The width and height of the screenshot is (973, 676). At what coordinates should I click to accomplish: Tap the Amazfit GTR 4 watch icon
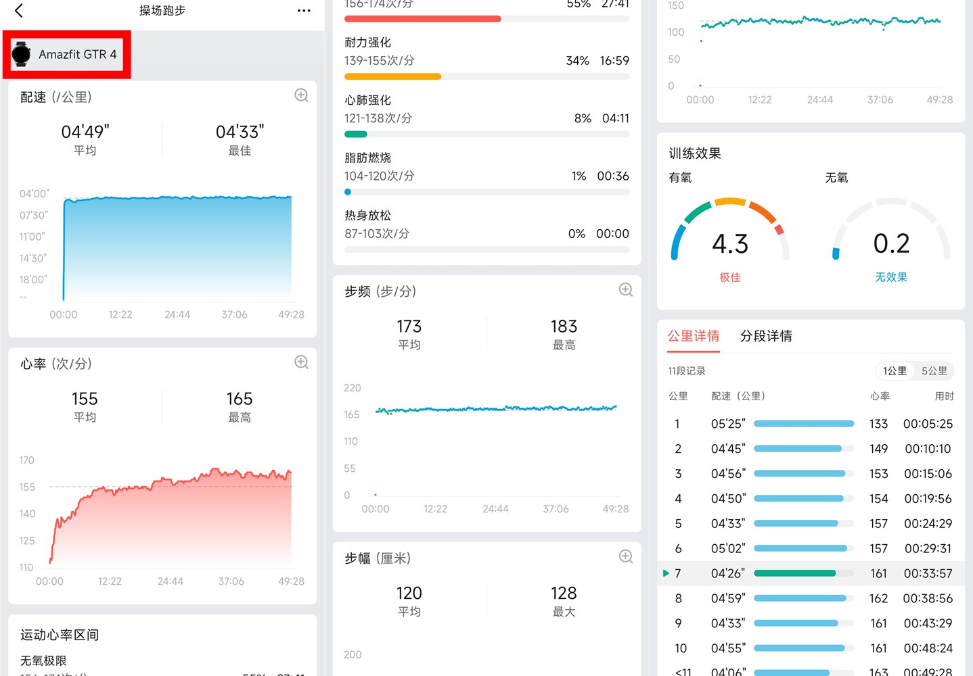point(21,54)
